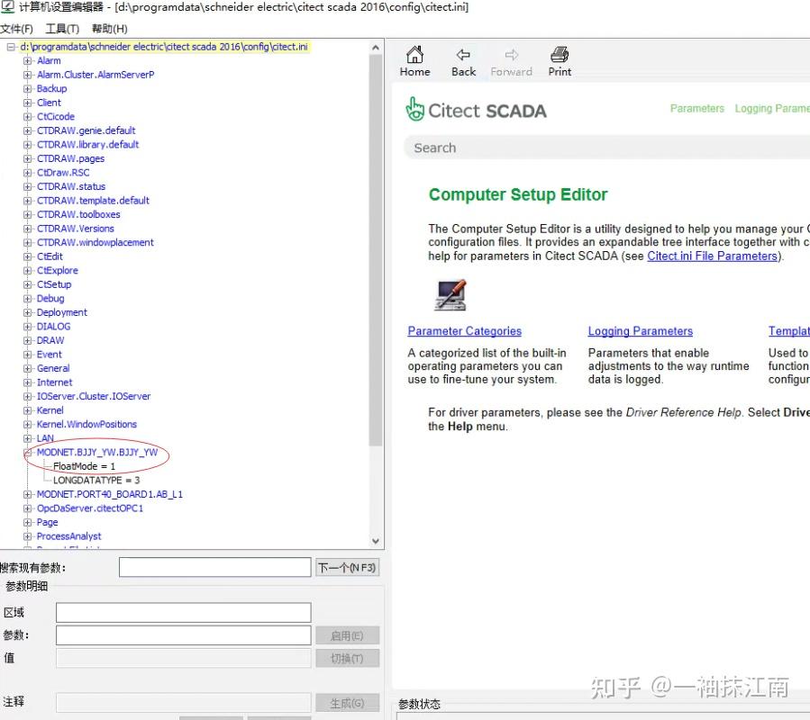Select the Client section
This screenshot has height=720, width=810.
(x=49, y=103)
